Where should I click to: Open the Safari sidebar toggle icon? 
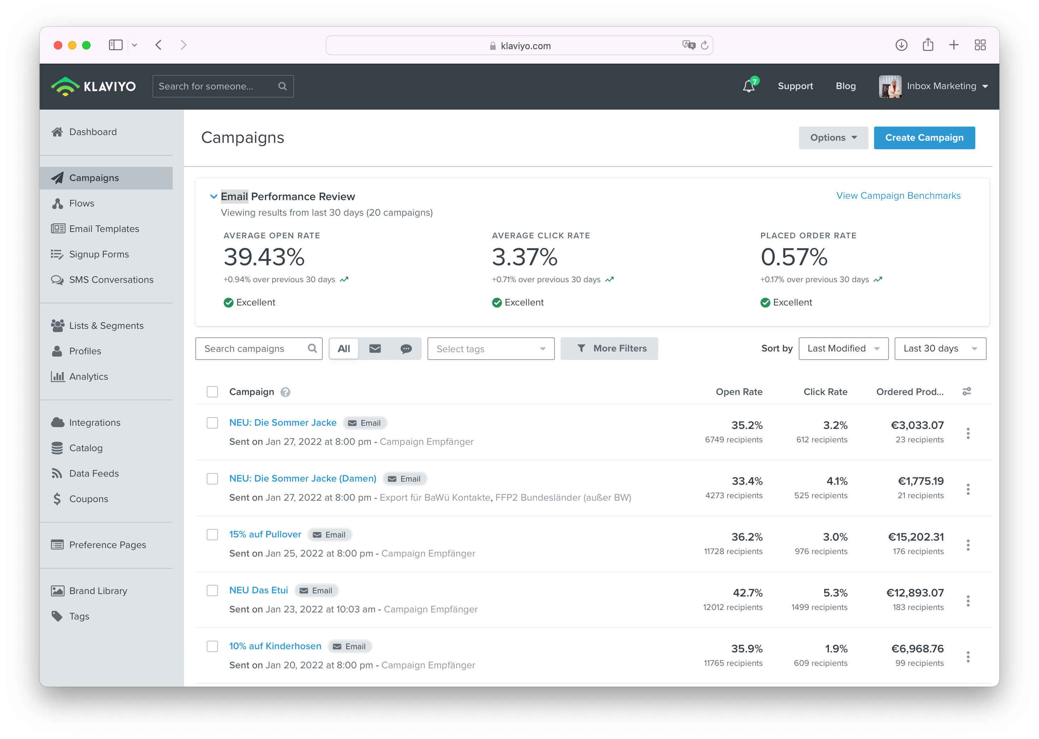click(x=116, y=45)
